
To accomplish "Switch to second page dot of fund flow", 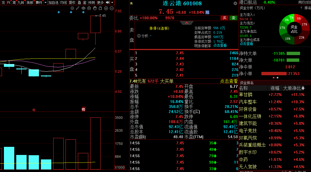I will pos(277,78).
